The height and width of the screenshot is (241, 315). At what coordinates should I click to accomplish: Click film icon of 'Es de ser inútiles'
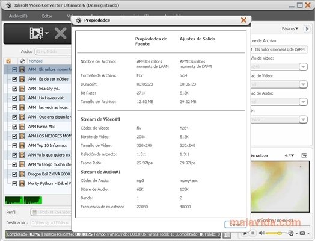click(x=22, y=79)
